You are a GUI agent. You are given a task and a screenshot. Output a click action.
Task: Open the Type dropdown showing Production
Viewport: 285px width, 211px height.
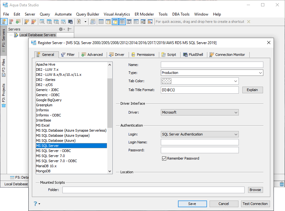(212, 73)
